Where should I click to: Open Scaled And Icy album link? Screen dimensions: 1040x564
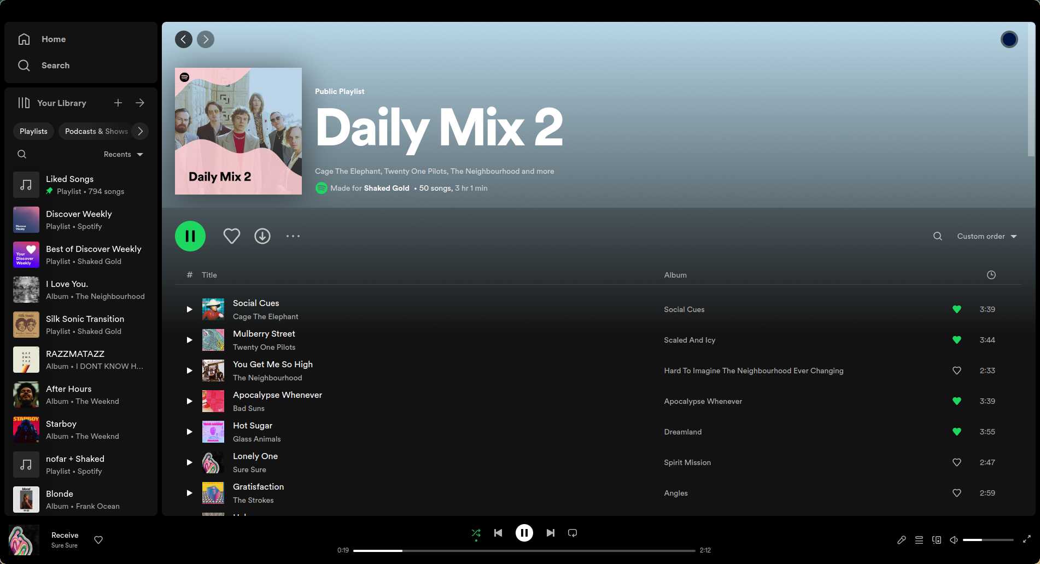690,340
